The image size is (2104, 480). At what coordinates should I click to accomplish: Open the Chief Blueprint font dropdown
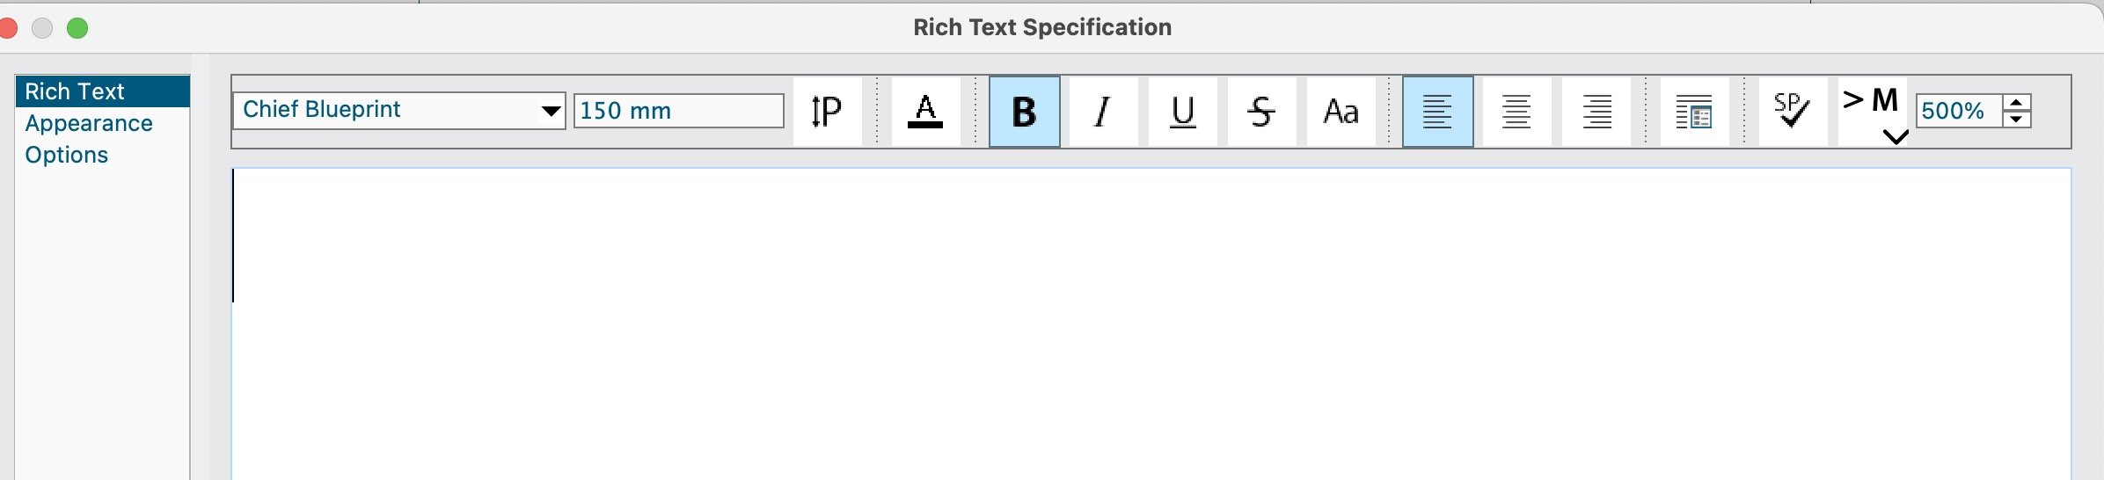551,111
